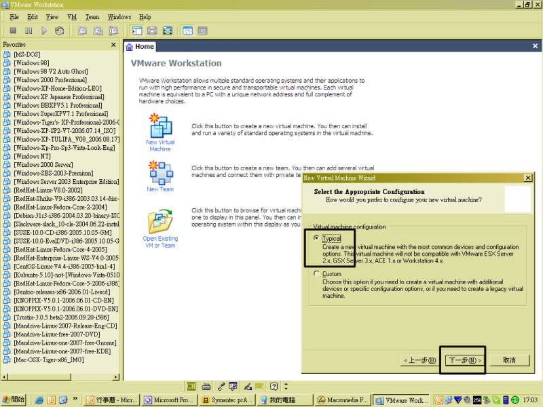543x407 pixels.
Task: Switch to the Microsoft Fro... taskbar button
Action: click(x=169, y=400)
